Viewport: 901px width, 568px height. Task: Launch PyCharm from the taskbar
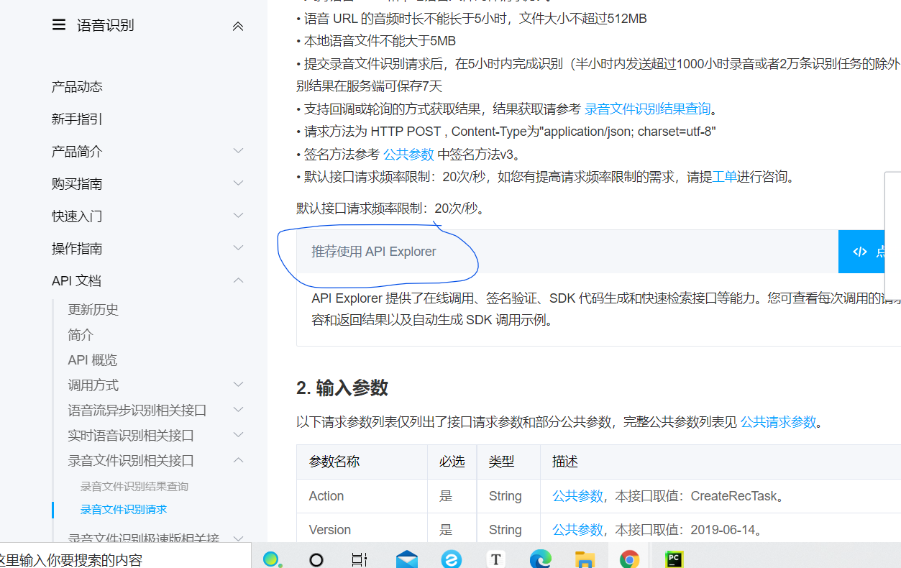674,559
